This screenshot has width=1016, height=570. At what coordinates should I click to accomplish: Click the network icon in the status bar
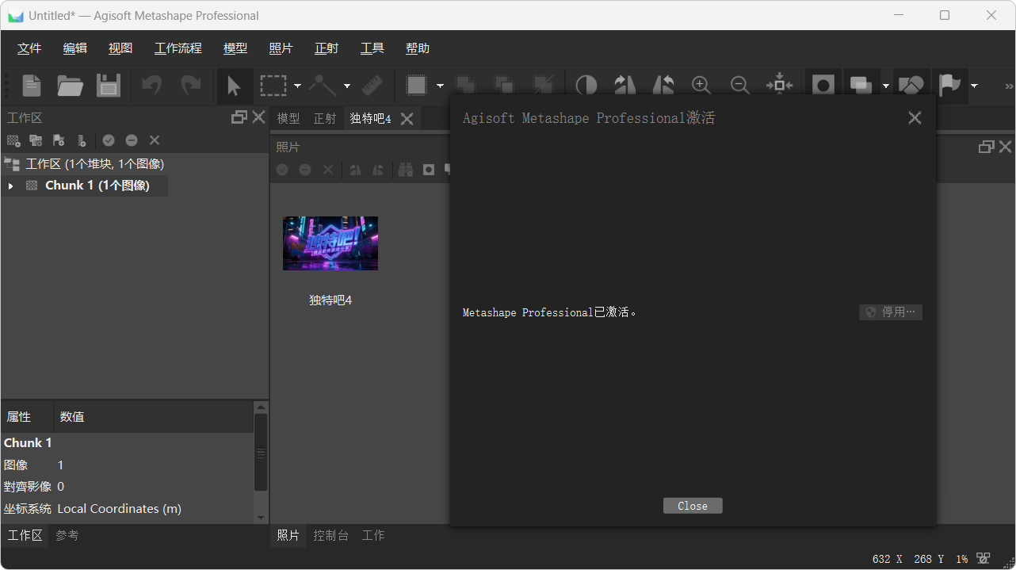[984, 559]
